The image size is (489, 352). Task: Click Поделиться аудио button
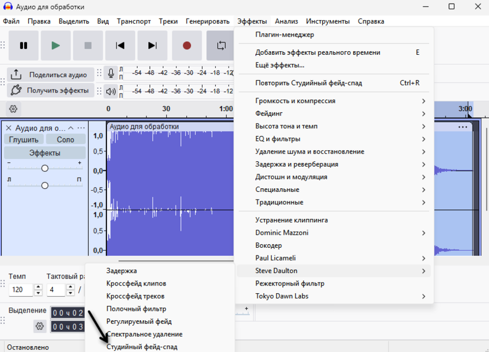[51, 75]
